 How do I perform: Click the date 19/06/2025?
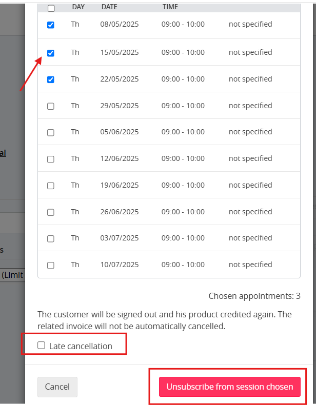[x=120, y=185]
